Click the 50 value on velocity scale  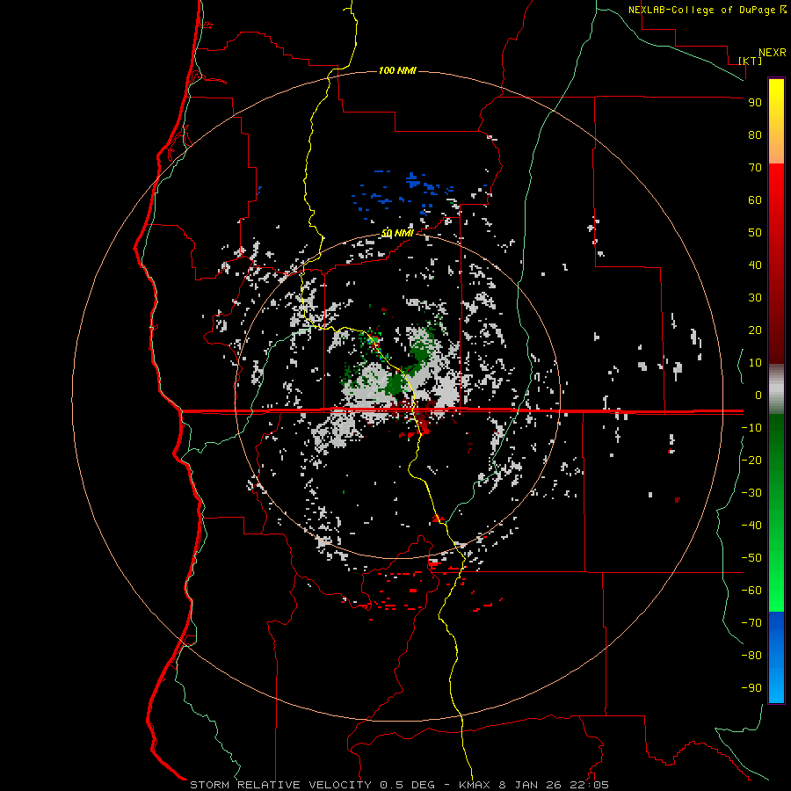click(755, 233)
